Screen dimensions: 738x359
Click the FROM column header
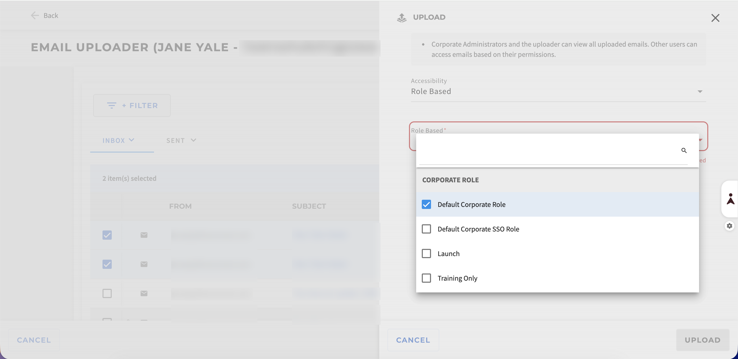coord(180,206)
